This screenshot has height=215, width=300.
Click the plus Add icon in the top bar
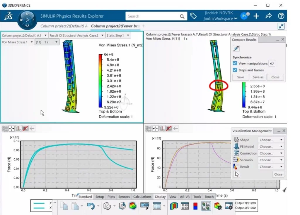pos(256,16)
